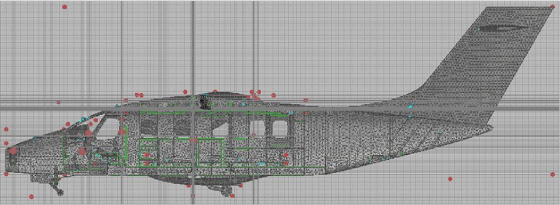Select the red marker in the bottom-right corner

point(553,174)
